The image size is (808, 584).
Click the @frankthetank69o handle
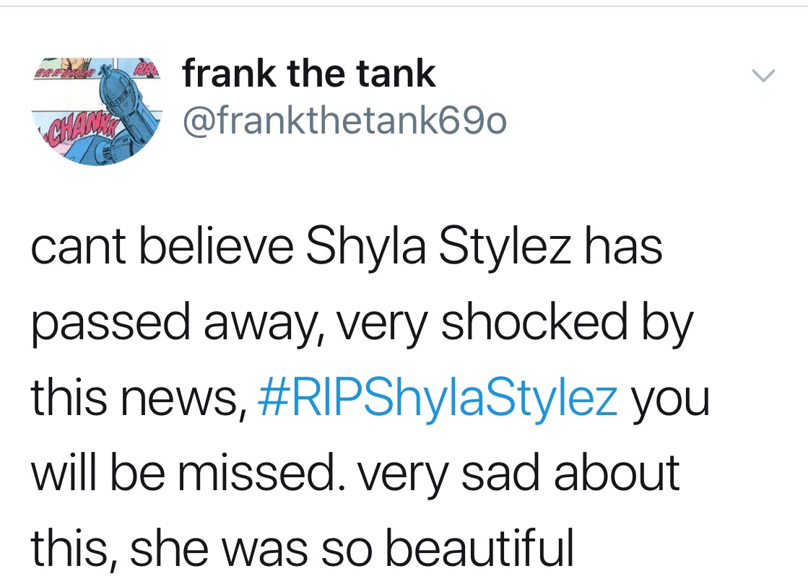click(x=344, y=121)
